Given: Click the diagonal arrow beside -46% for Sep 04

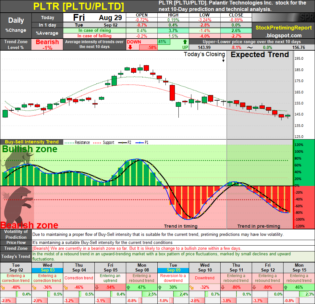Looking at the screenshot, I should tap(66, 287).
